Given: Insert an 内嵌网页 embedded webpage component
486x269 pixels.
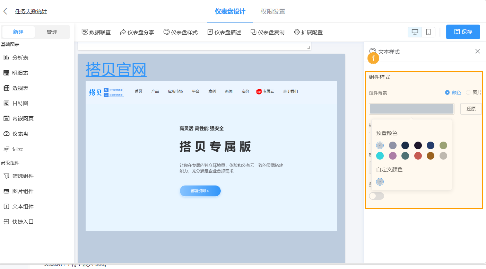Looking at the screenshot, I should (x=21, y=118).
